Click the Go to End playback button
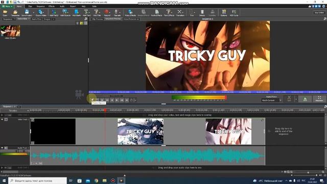Viewport: 327px width, 184px height. tap(127, 100)
